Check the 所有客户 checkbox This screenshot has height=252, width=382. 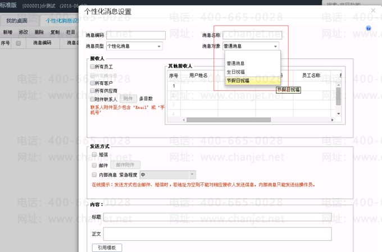92,83
